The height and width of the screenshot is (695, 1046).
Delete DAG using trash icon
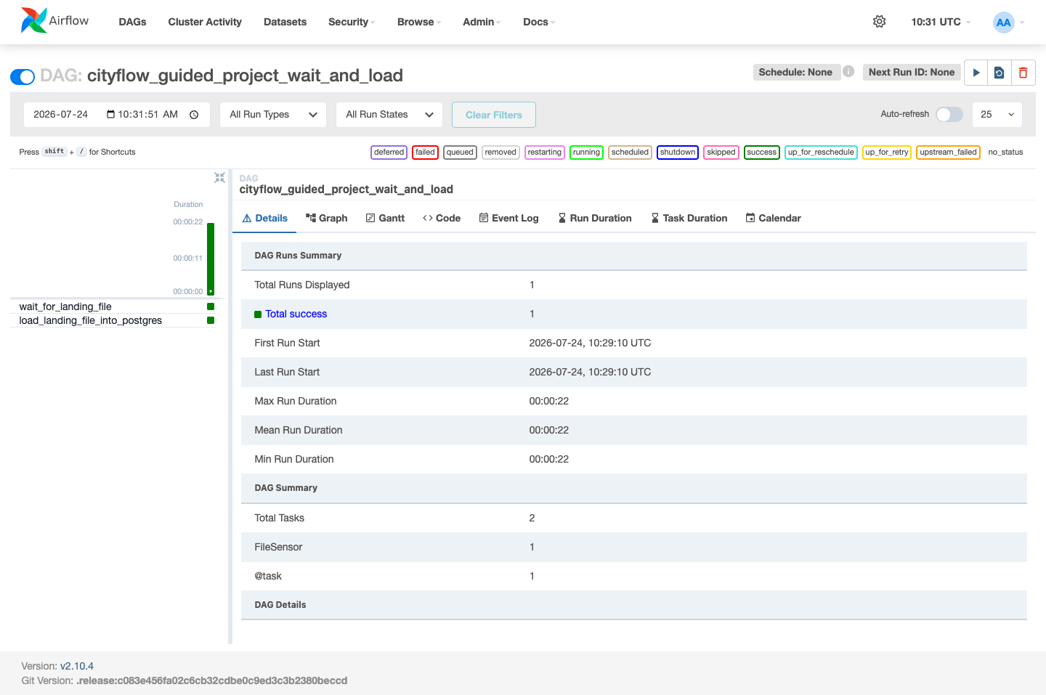(x=1023, y=73)
